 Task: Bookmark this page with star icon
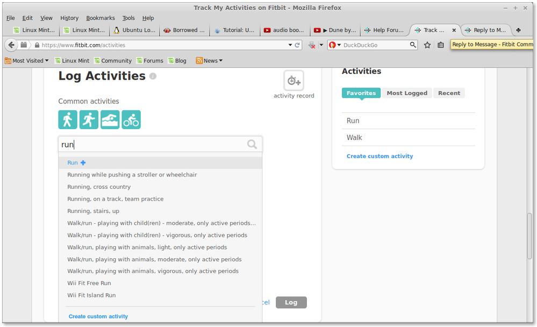coord(427,45)
